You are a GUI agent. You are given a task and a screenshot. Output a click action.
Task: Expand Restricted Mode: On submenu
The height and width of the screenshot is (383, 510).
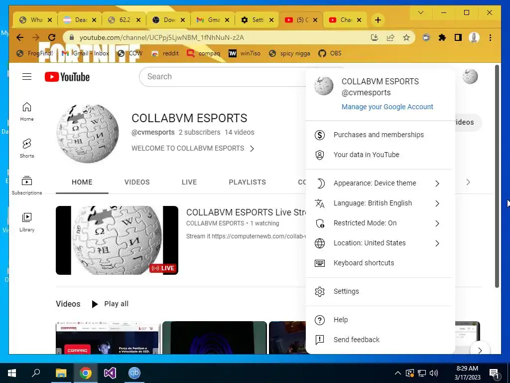[379, 223]
